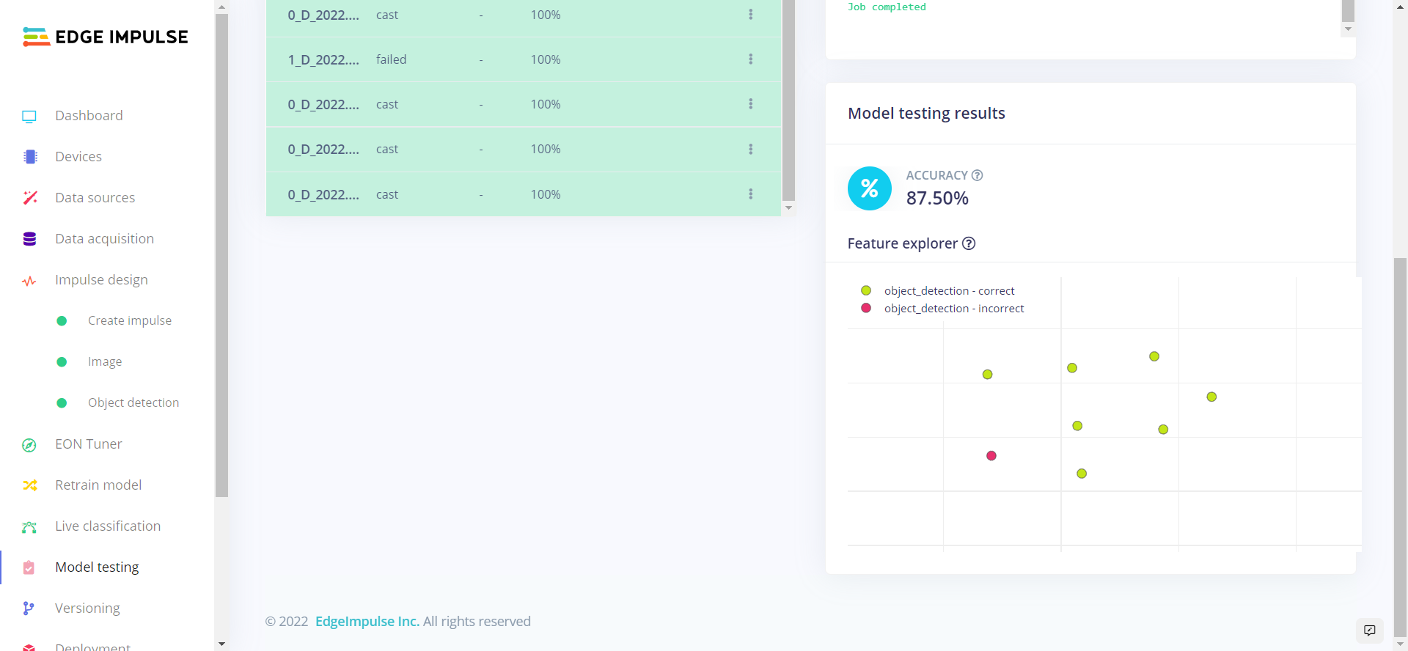This screenshot has height=651, width=1408.
Task: Click the leftmost green data point
Action: tap(988, 375)
